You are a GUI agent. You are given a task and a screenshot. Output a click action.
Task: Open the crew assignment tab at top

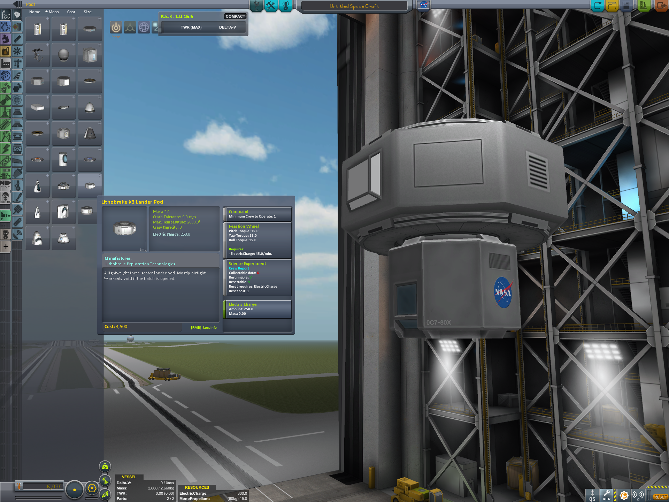286,6
